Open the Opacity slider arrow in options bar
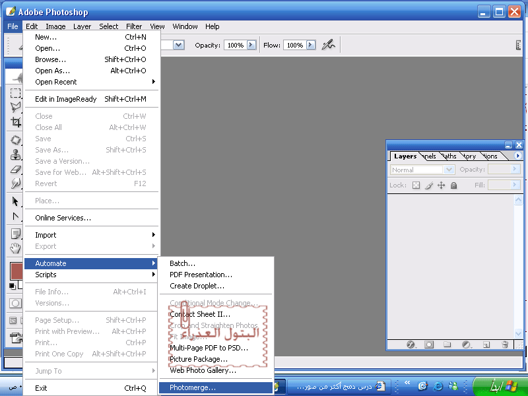The height and width of the screenshot is (396, 528). (251, 45)
